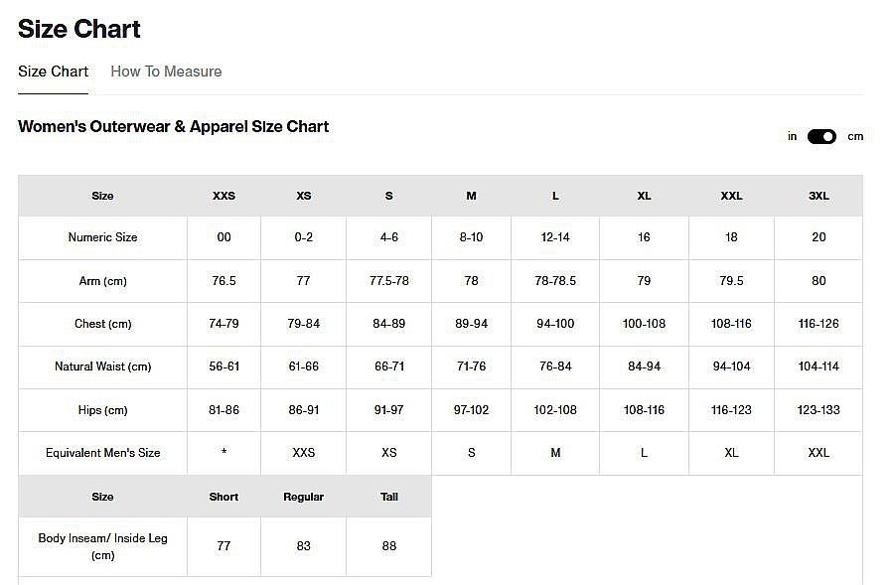Click the Women's Outerwear & Apparel heading
This screenshot has width=893, height=585.
173,126
